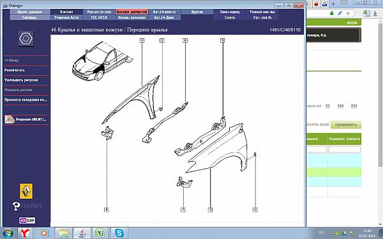
Task: Select part callout 3 at diagram bottom
Action: click(x=210, y=210)
